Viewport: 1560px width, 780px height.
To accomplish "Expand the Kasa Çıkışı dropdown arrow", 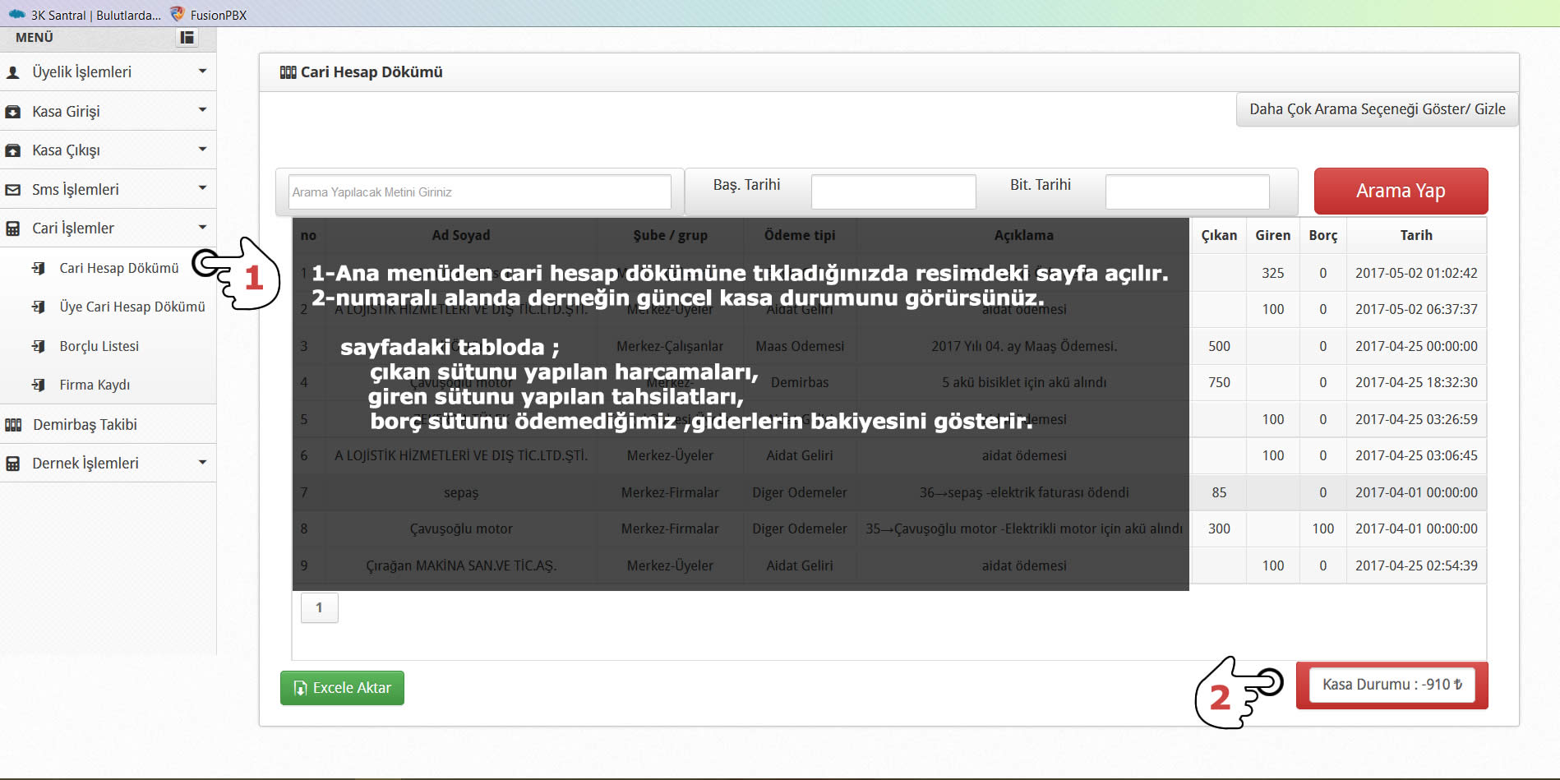I will point(202,150).
